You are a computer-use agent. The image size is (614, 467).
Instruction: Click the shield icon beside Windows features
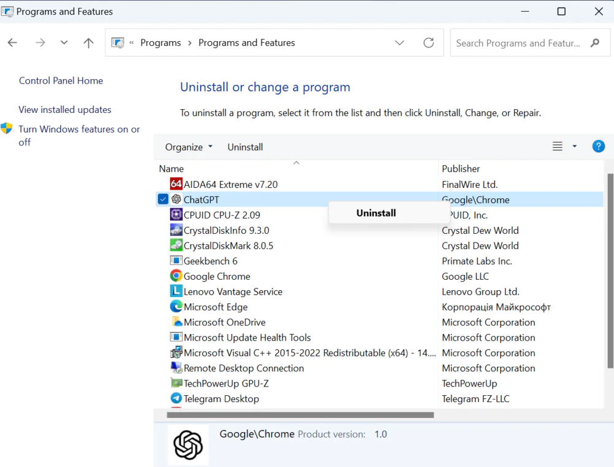click(x=6, y=128)
